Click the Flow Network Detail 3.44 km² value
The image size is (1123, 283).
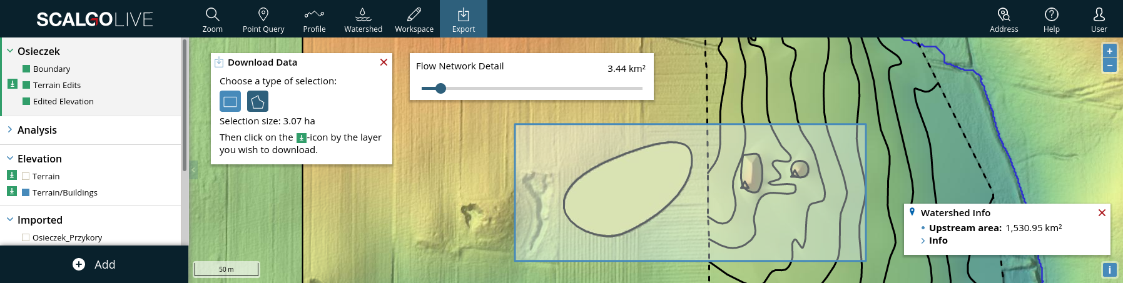[626, 68]
